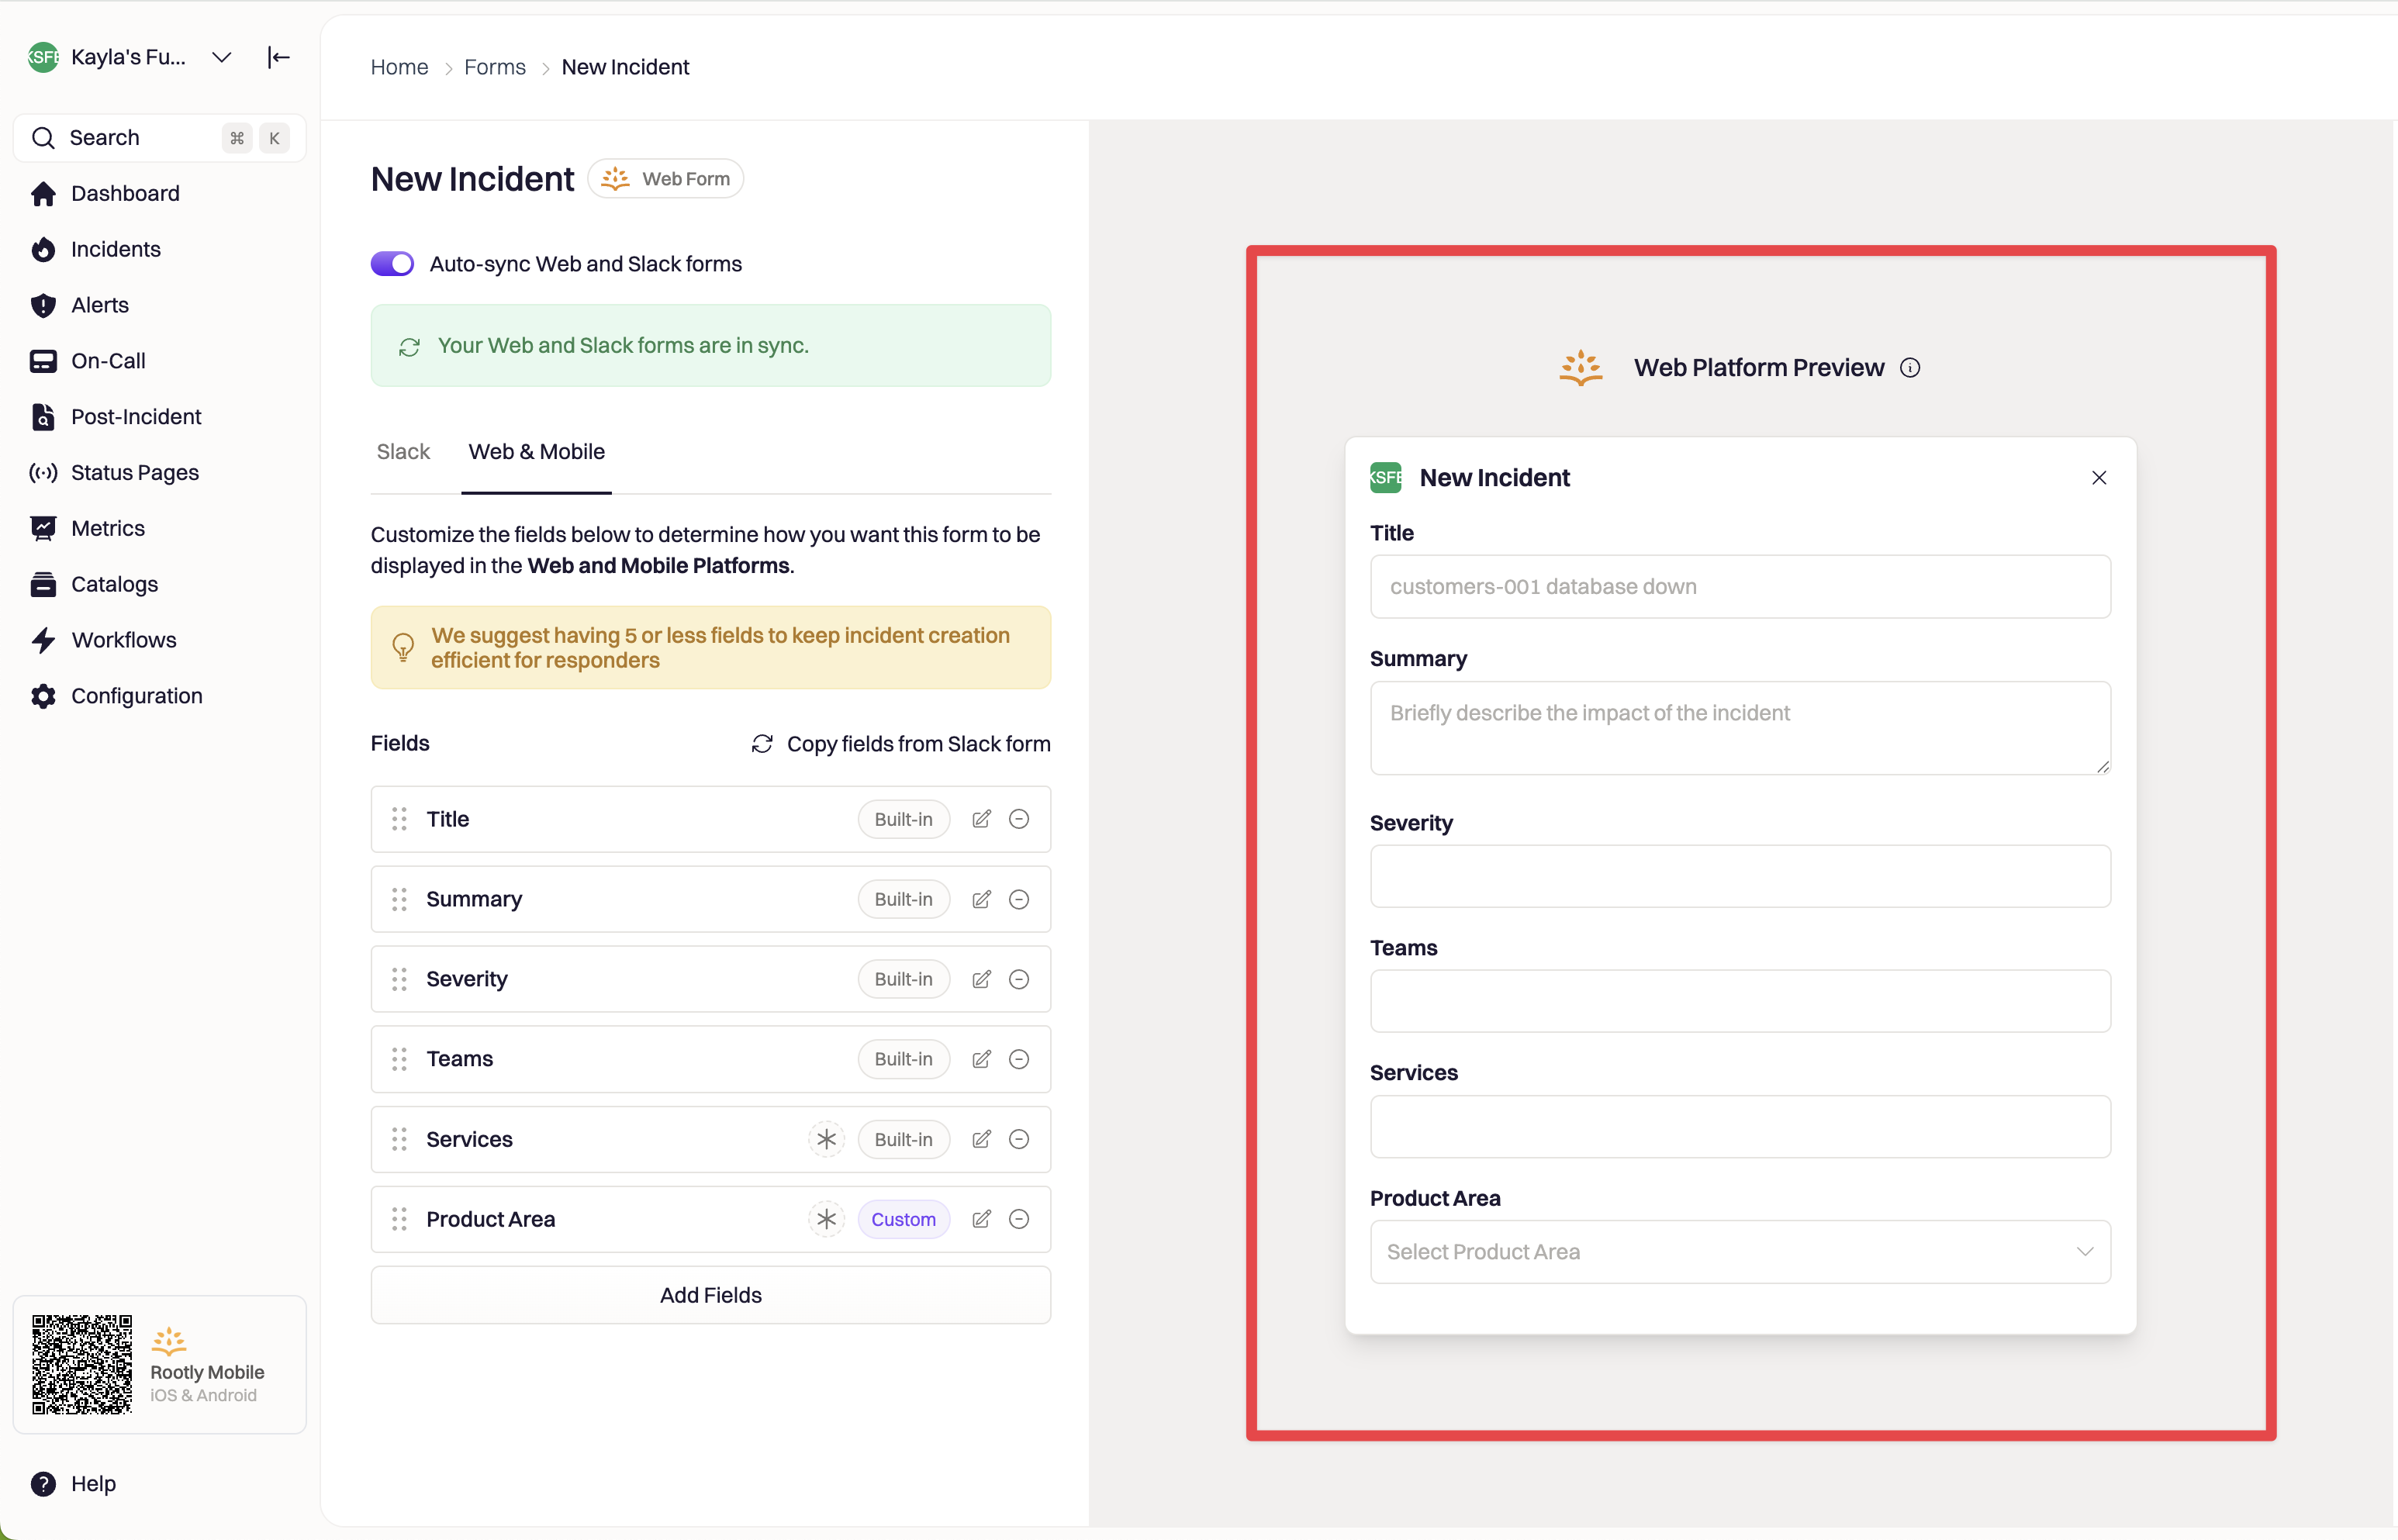Remove the Severity field
Viewport: 2398px width, 1540px height.
(1019, 980)
